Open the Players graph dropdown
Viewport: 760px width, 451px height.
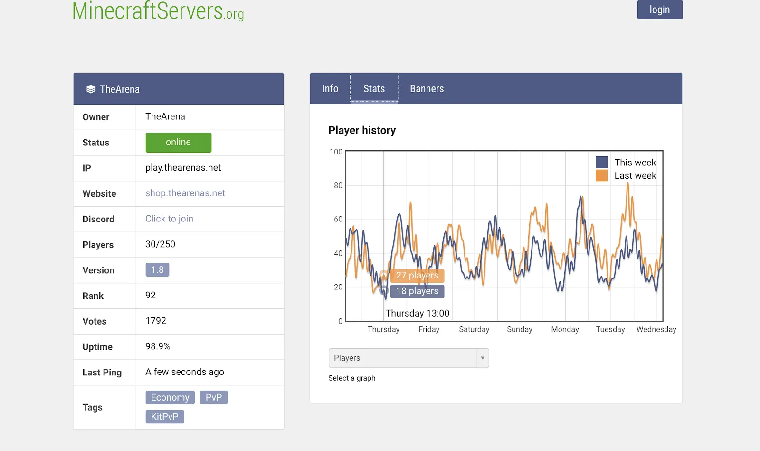(408, 358)
